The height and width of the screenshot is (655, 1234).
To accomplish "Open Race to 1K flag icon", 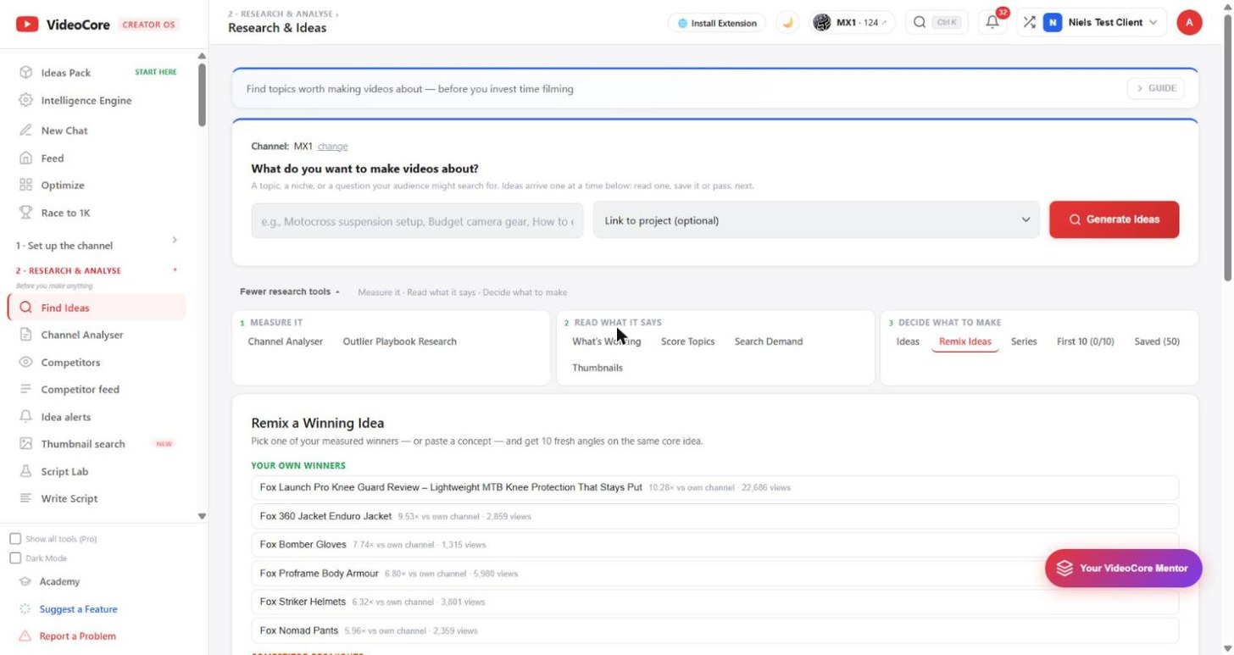I will pos(25,213).
